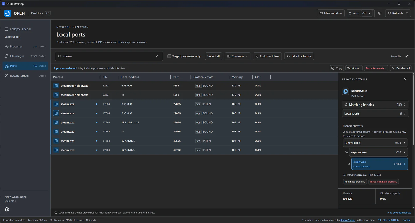Click the New window button
The height and width of the screenshot is (223, 415).
tap(331, 13)
